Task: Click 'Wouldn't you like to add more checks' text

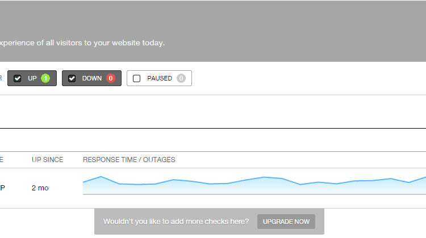Action: (176, 222)
